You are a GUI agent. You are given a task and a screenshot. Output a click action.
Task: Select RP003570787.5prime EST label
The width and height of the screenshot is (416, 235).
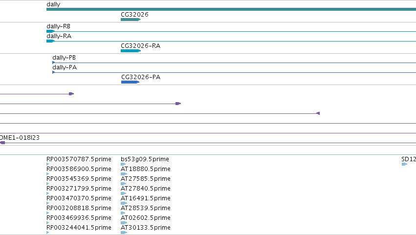pos(79,159)
